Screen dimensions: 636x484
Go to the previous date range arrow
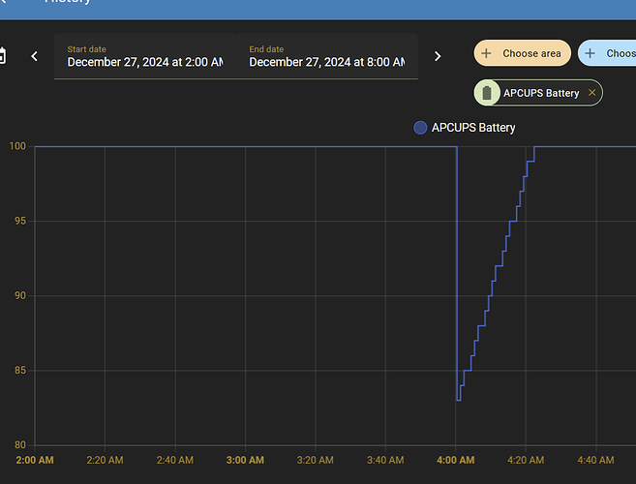click(35, 56)
